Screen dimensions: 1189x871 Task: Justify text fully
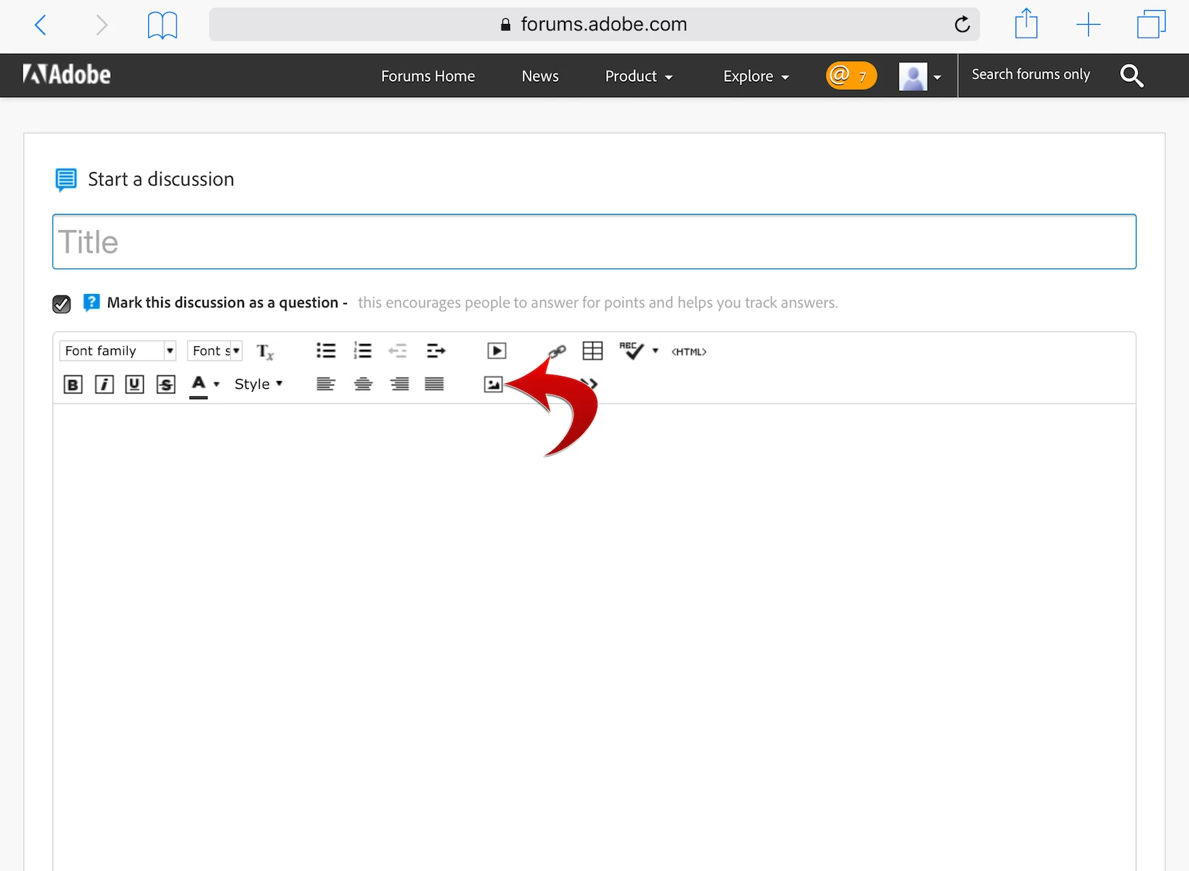434,384
